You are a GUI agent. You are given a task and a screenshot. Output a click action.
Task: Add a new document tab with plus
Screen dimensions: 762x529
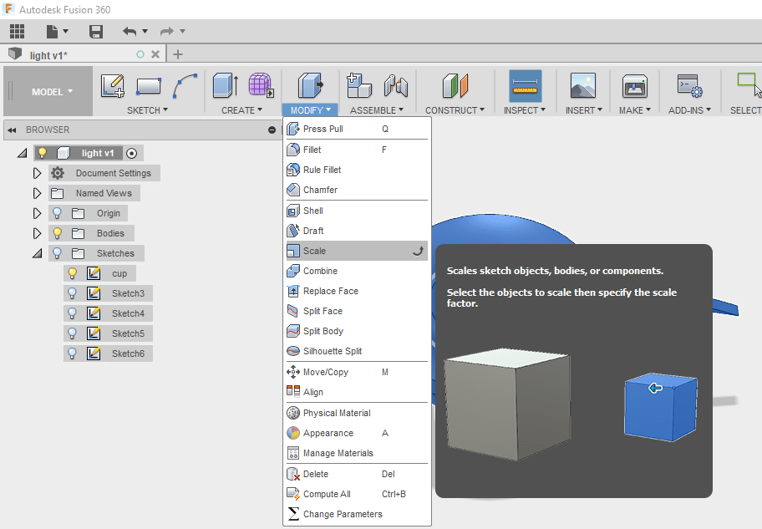point(178,54)
